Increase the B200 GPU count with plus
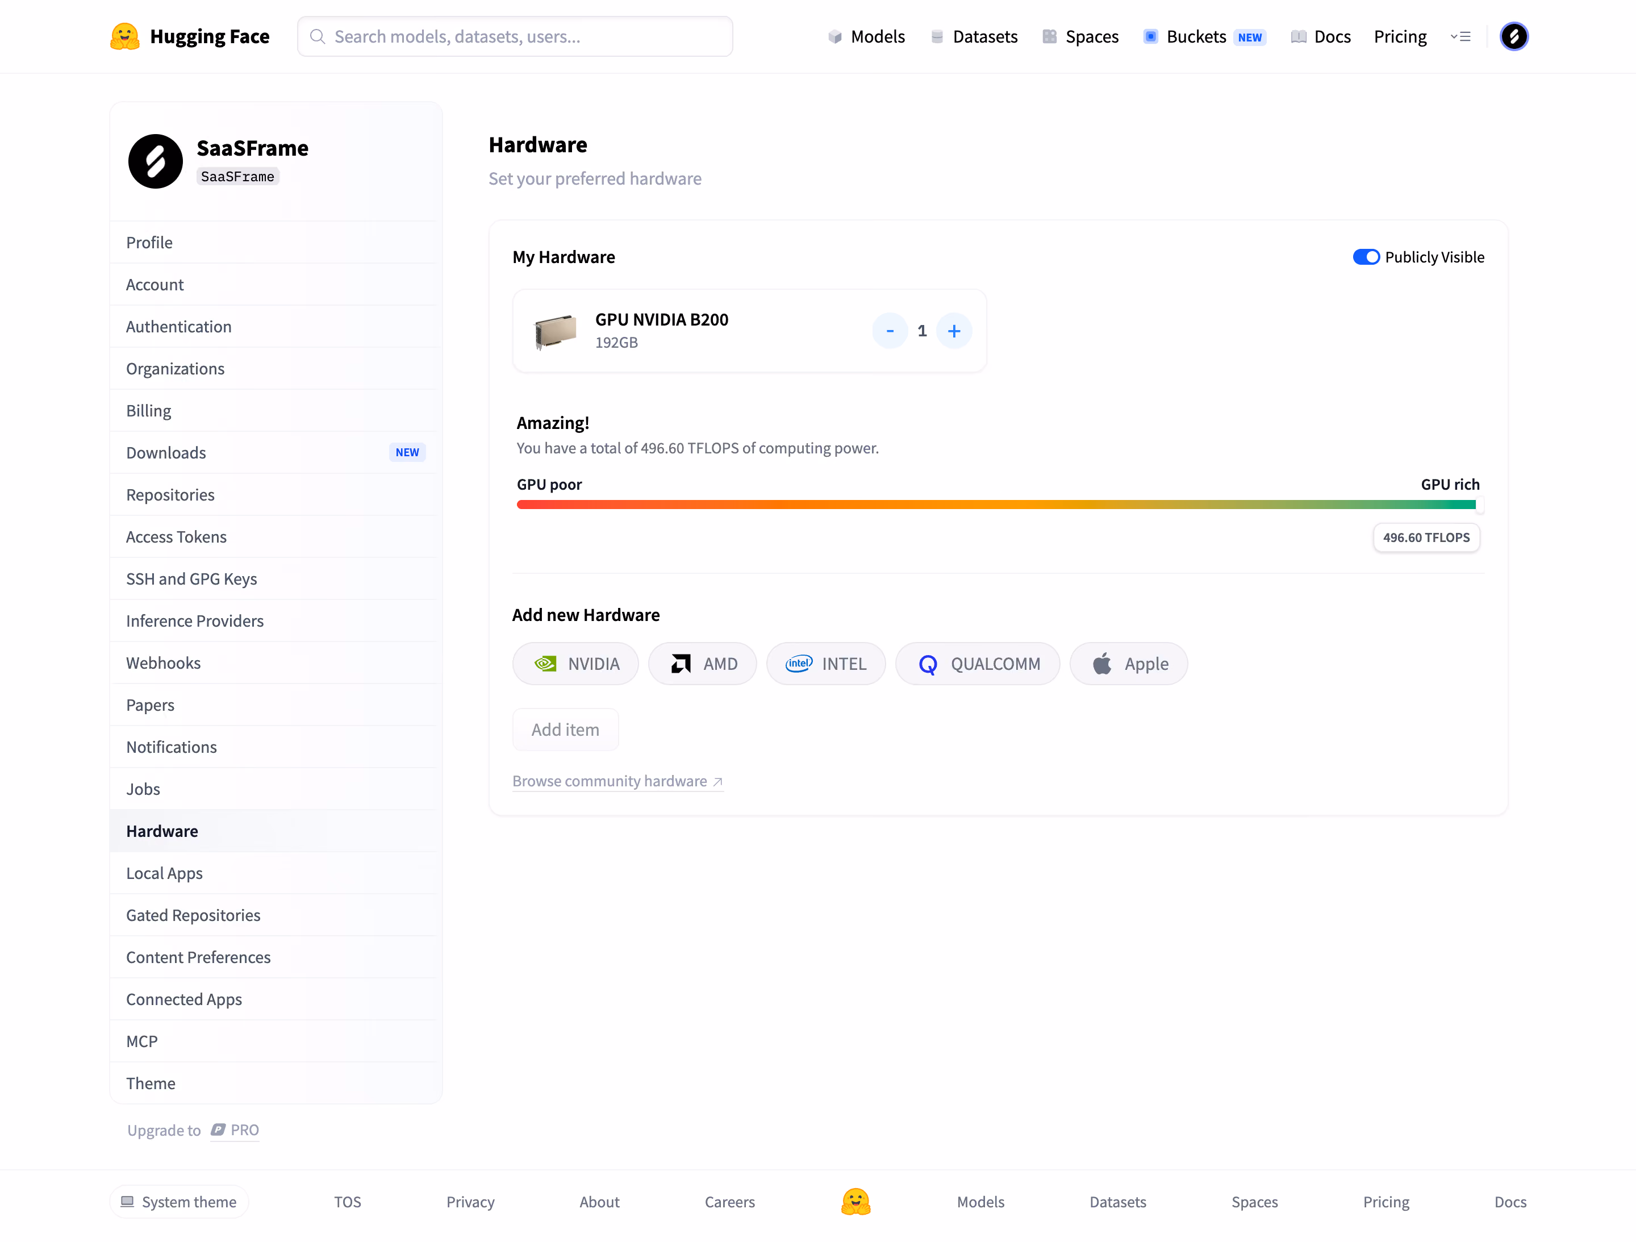Viewport: 1636px width, 1242px height. [x=954, y=331]
